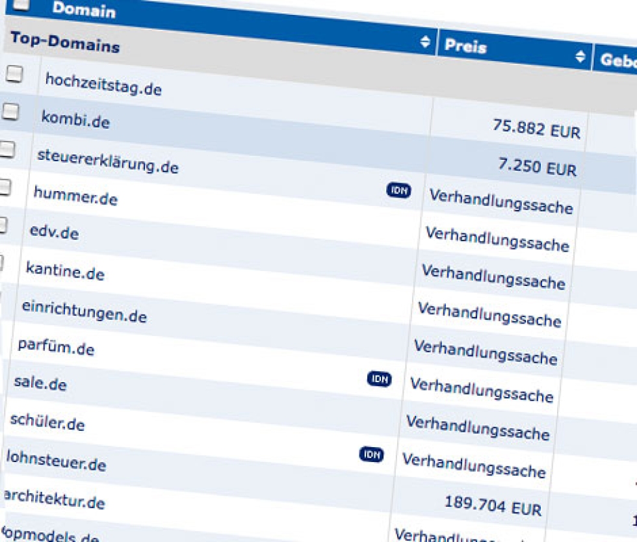Mark the steuererklärung.de checkbox
Viewport: 637px width, 542px height.
click(6, 150)
